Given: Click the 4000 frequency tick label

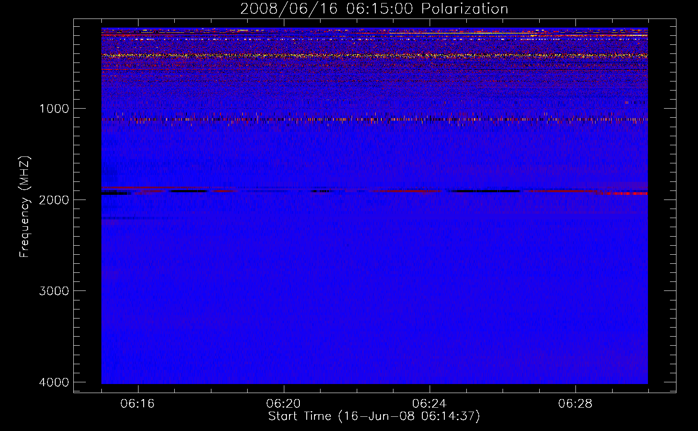Looking at the screenshot, I should tap(54, 382).
